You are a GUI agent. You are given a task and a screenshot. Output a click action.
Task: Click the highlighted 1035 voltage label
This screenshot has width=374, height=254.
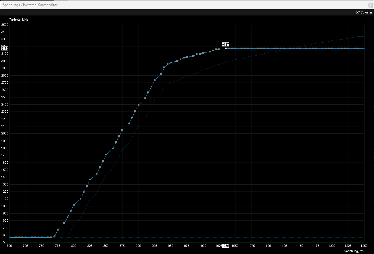point(226,246)
